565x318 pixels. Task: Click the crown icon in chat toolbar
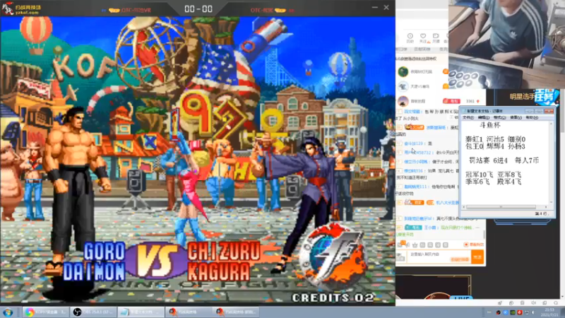coord(415,245)
